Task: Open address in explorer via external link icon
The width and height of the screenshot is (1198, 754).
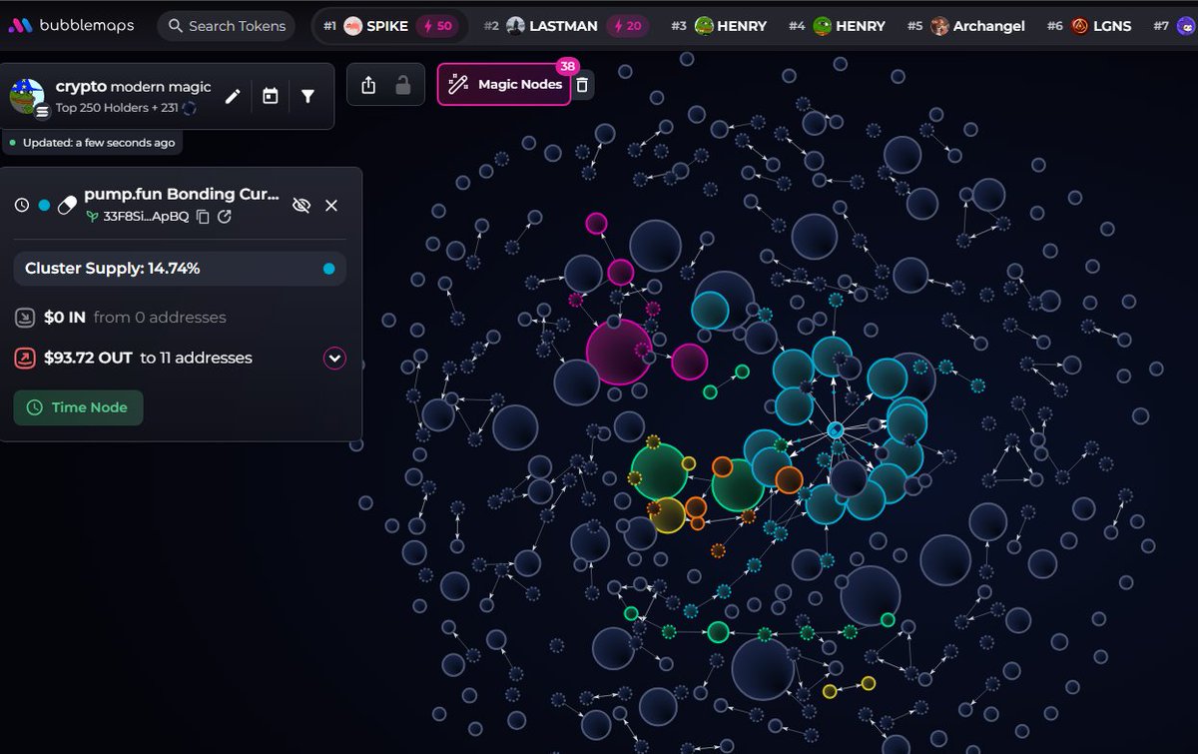Action: tap(225, 217)
